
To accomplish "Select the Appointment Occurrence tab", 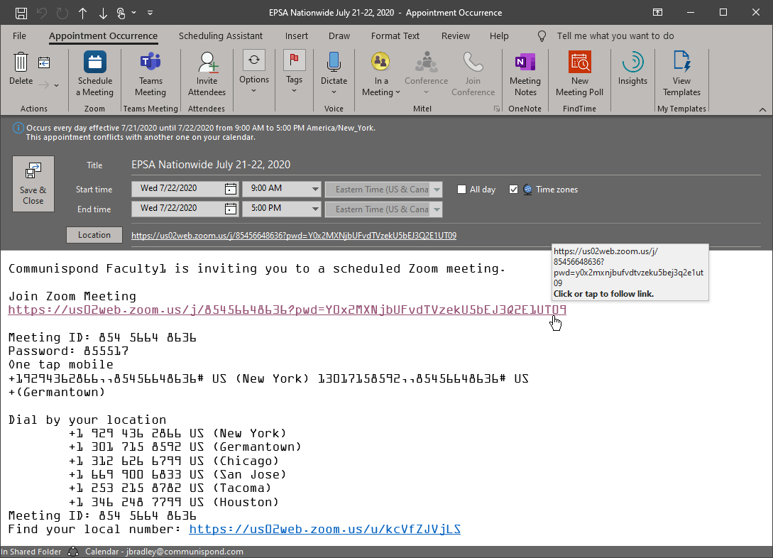I will (103, 36).
